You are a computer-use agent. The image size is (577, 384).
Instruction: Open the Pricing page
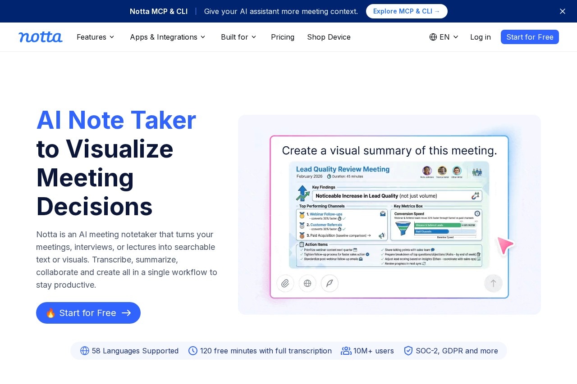pos(283,37)
